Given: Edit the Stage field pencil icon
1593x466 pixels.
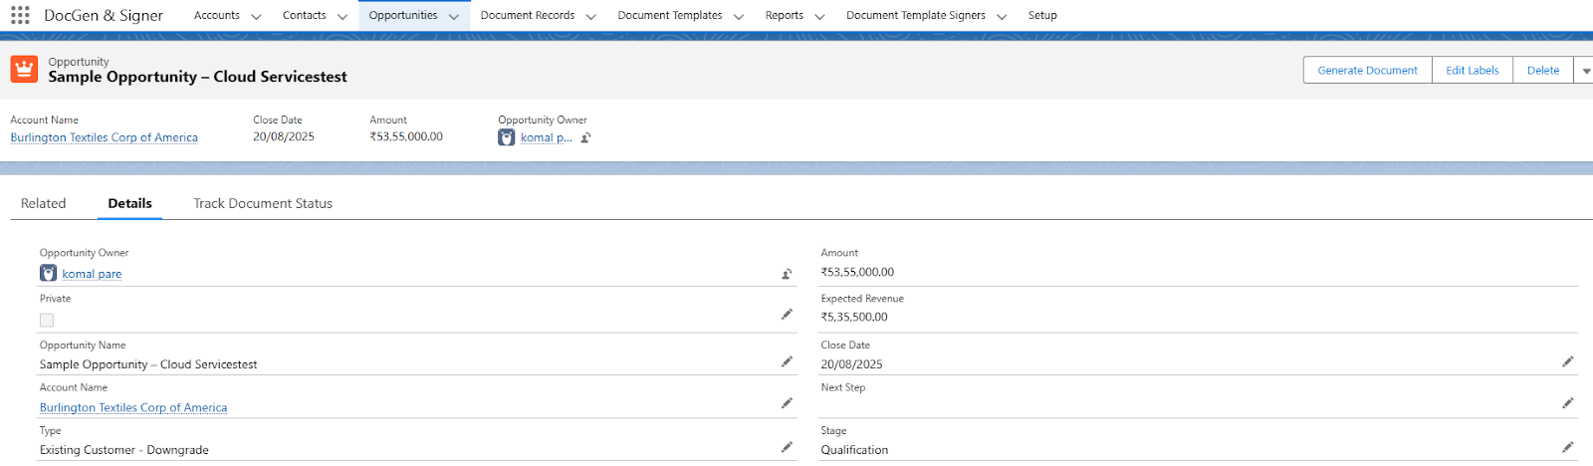Looking at the screenshot, I should [1568, 447].
